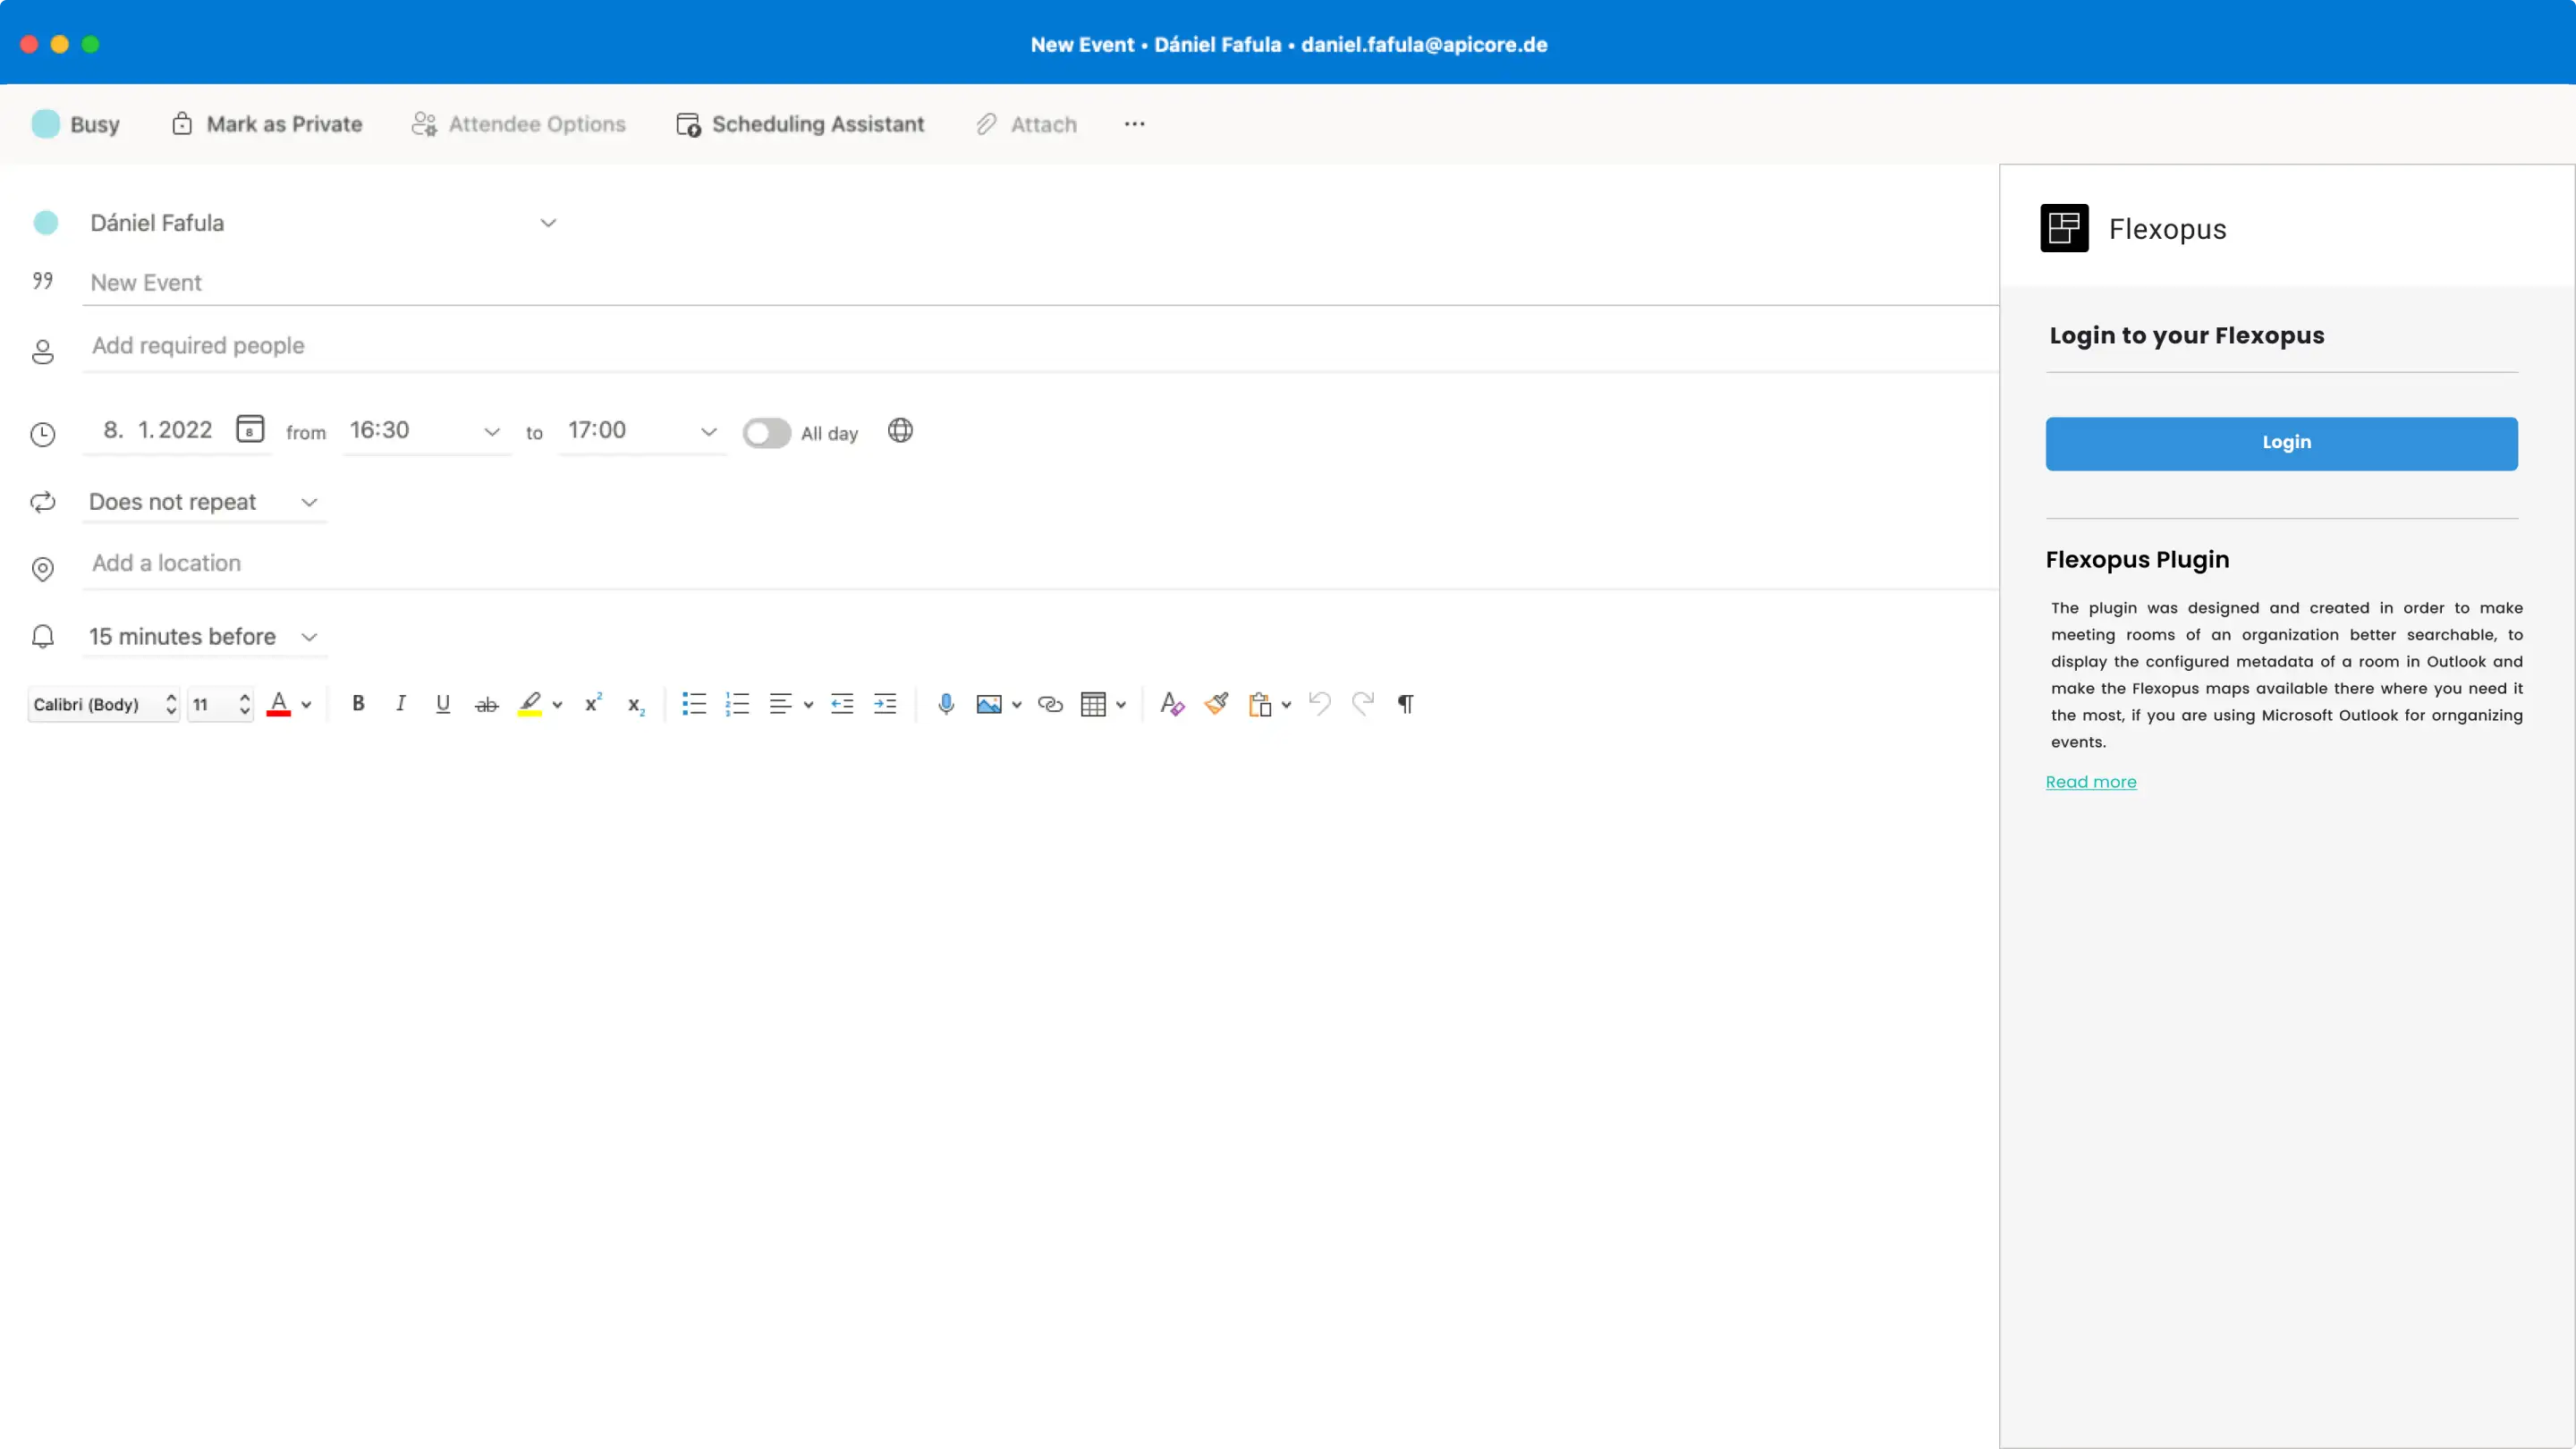Select the time zone globe icon
Image resolution: width=2576 pixels, height=1449 pixels.
[x=899, y=431]
